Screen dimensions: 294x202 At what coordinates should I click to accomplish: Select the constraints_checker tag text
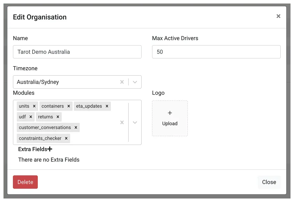pyautogui.click(x=40, y=138)
